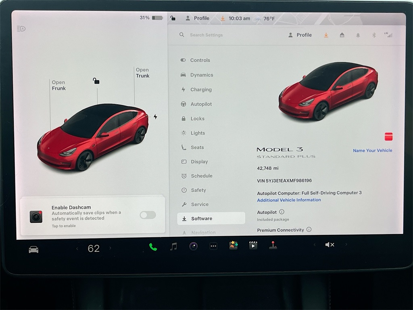Viewport: 413px width, 310px height.
Task: Select the Autopilot settings menu
Action: [x=200, y=104]
